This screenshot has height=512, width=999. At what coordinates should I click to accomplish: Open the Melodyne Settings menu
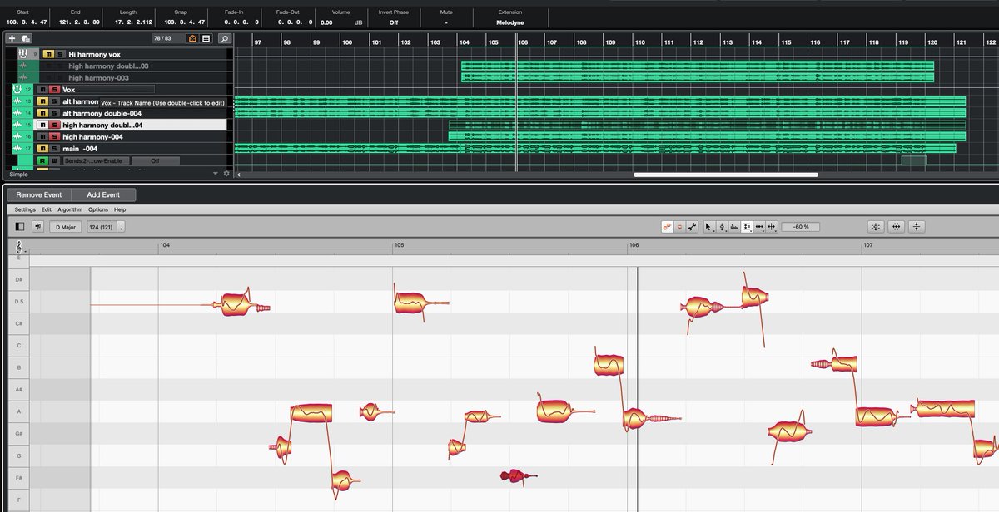[x=25, y=209]
